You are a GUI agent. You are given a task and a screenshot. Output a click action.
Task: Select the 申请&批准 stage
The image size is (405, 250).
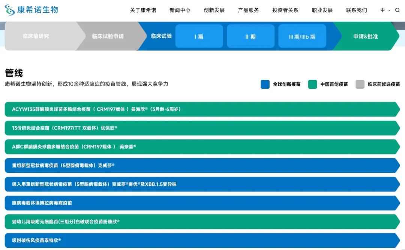(366, 36)
